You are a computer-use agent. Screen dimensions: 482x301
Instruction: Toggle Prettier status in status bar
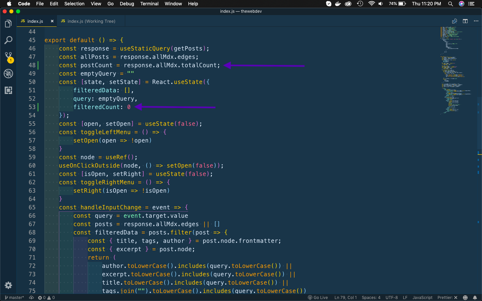tap(447, 298)
